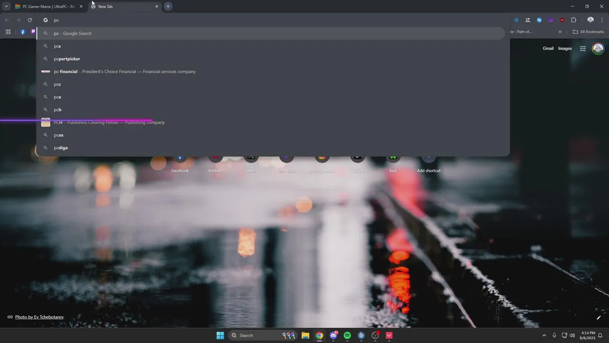Image resolution: width=609 pixels, height=343 pixels.
Task: Open the Gmail link
Action: [548, 48]
